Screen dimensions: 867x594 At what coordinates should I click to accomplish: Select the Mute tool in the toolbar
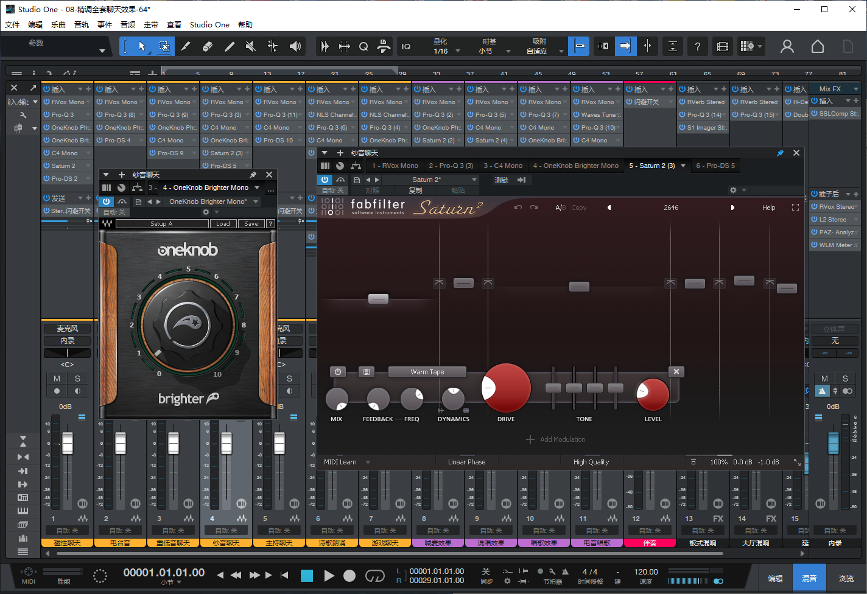pyautogui.click(x=251, y=46)
